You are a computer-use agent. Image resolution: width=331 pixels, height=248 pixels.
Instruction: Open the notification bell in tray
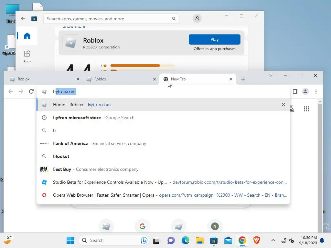[322, 240]
